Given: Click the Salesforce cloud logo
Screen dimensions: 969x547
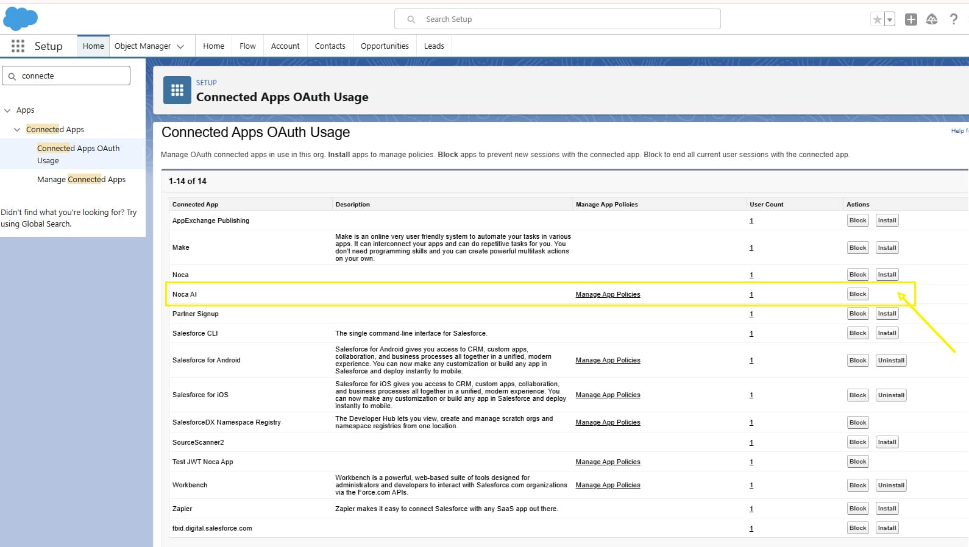Looking at the screenshot, I should [x=21, y=19].
